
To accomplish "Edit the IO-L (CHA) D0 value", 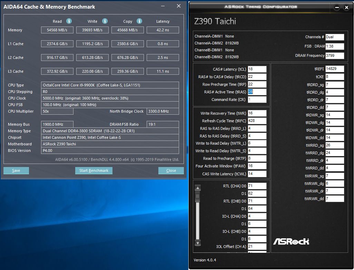I will pyautogui.click(x=257, y=216).
